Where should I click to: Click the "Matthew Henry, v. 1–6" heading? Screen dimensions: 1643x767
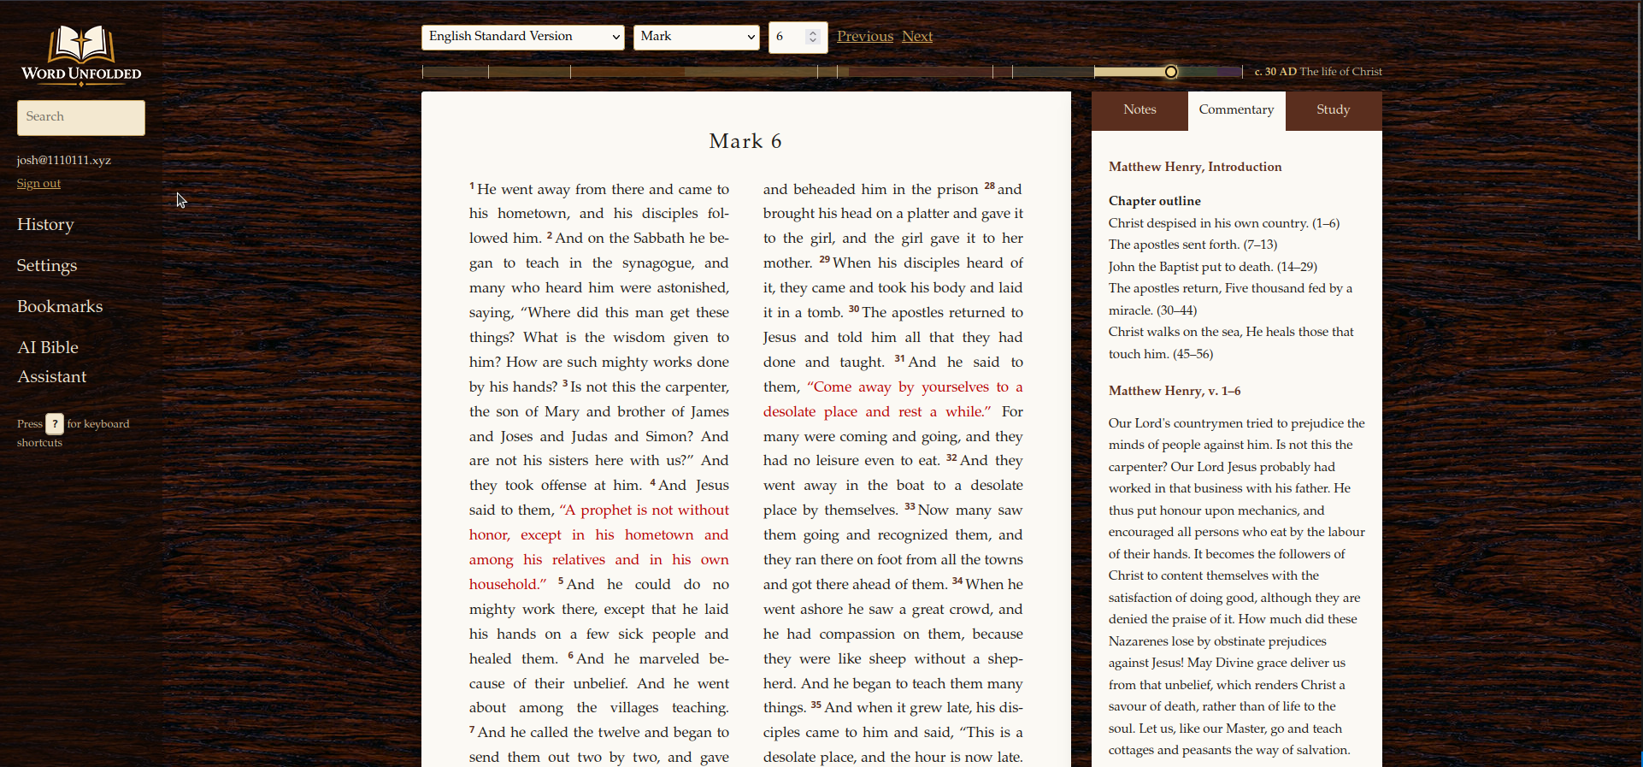click(1175, 391)
